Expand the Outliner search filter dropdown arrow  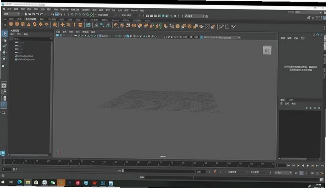tap(51, 39)
